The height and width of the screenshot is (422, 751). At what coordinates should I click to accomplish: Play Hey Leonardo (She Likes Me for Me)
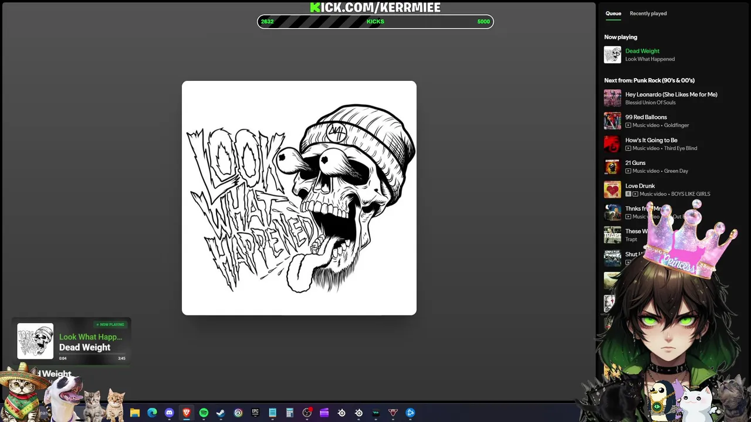click(x=671, y=94)
